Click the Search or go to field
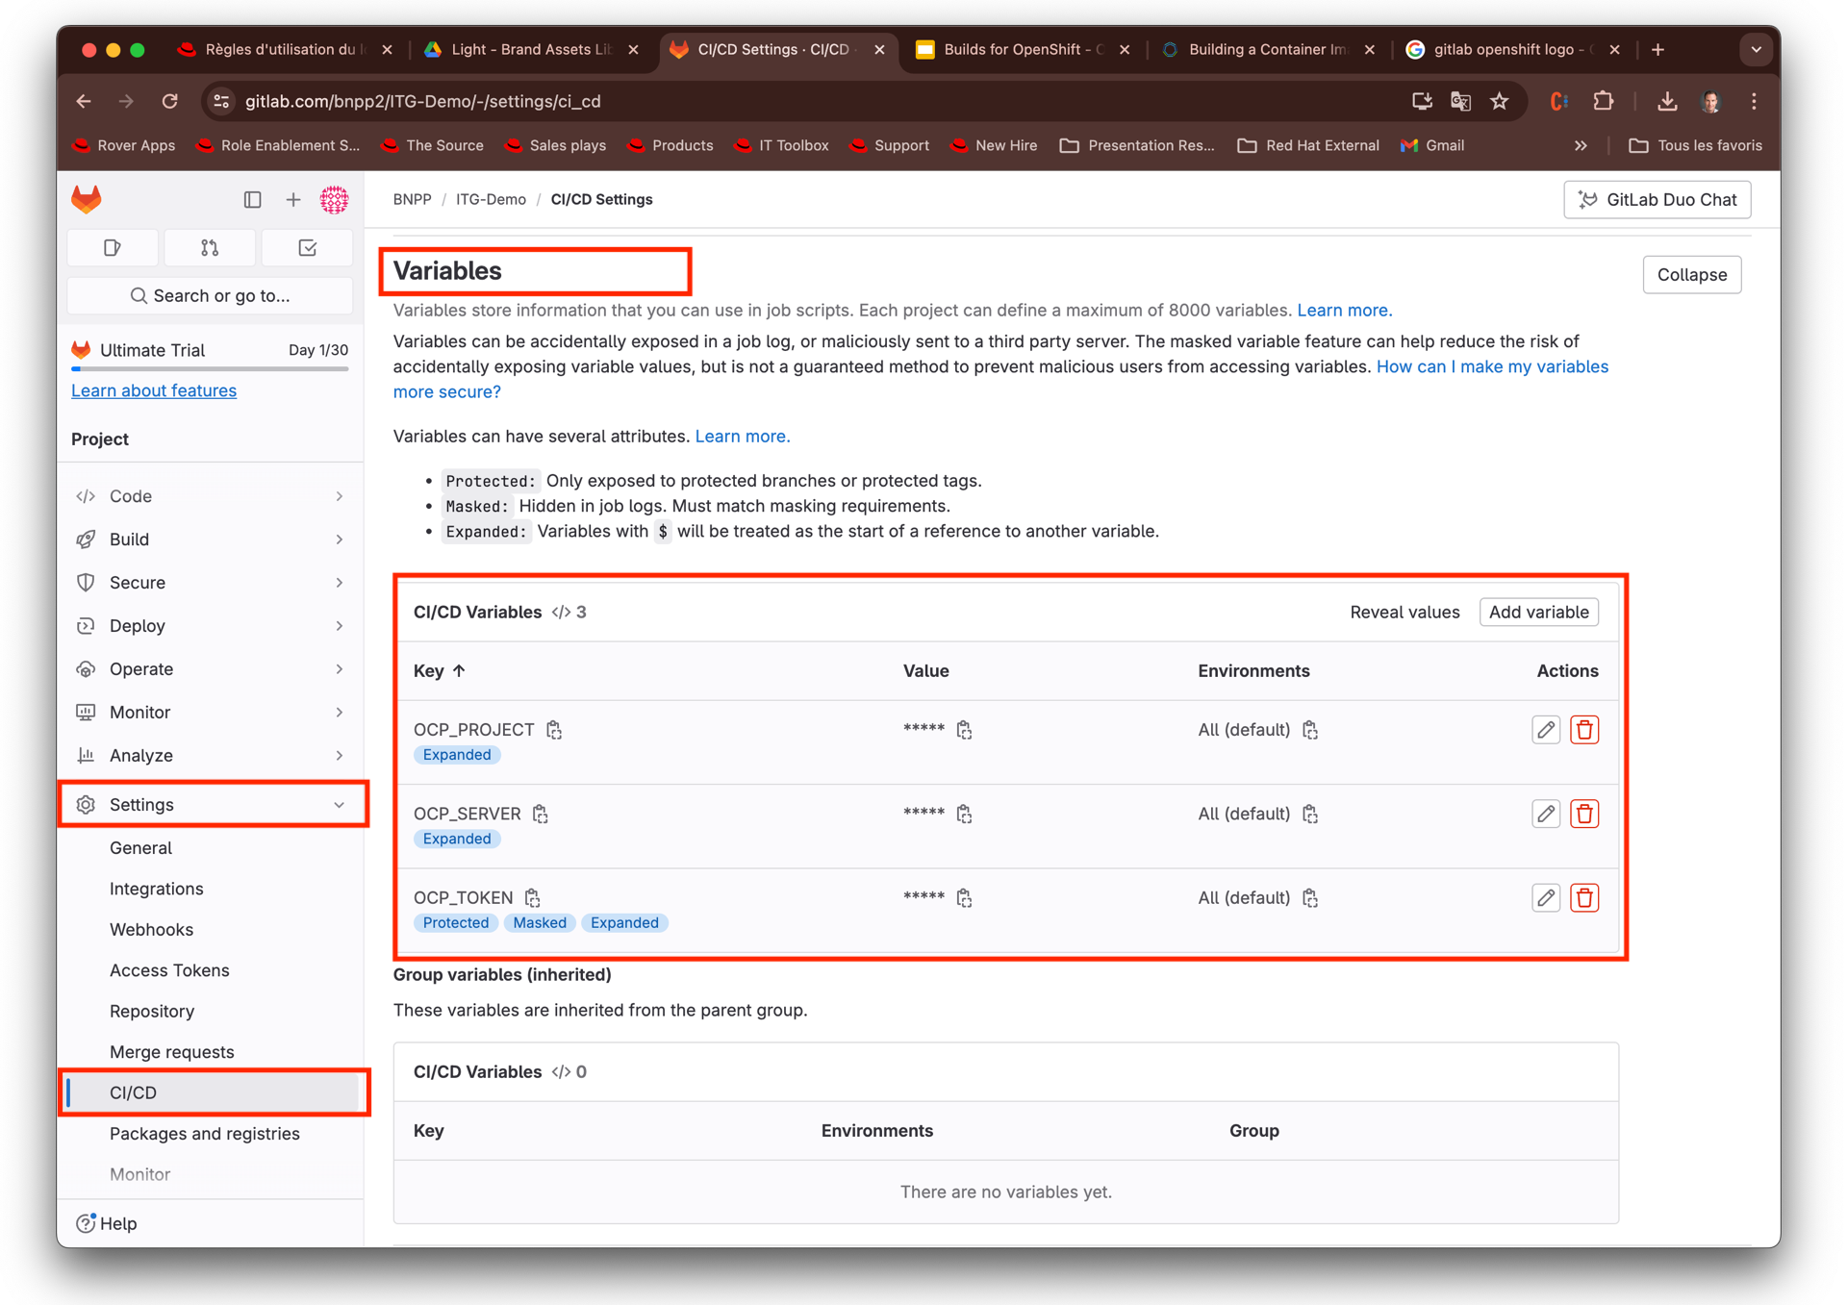The image size is (1847, 1305). tap(210, 296)
